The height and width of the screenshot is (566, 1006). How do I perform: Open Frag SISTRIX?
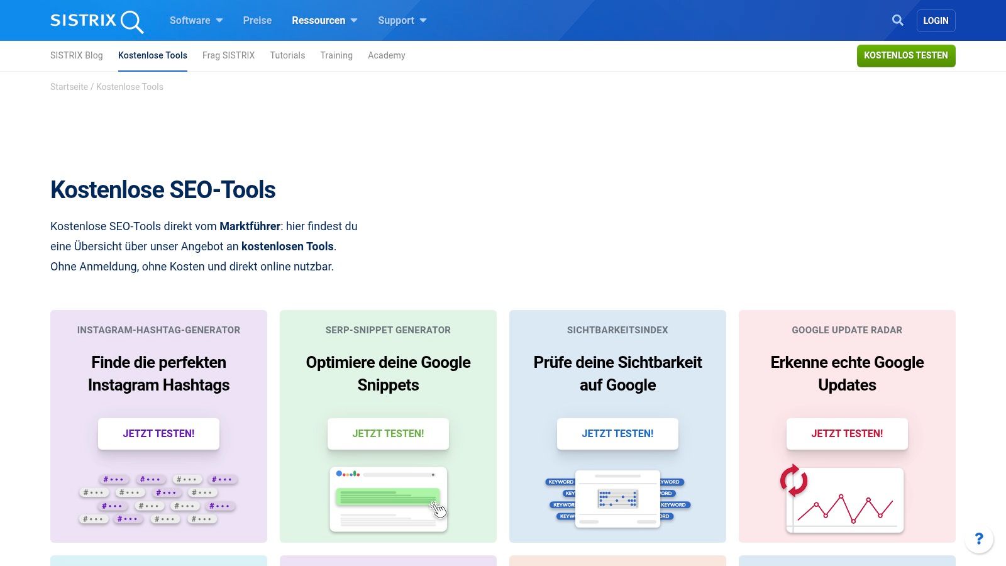point(228,55)
